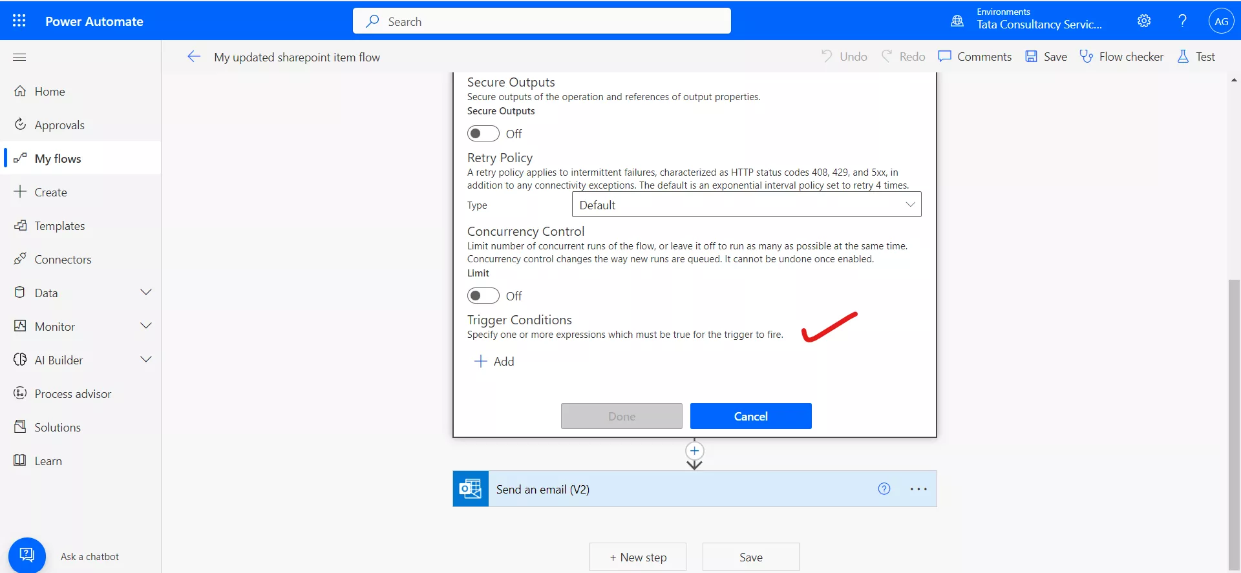The image size is (1241, 573).
Task: Click the Tata Consultancy Services environment name
Action: click(1039, 25)
